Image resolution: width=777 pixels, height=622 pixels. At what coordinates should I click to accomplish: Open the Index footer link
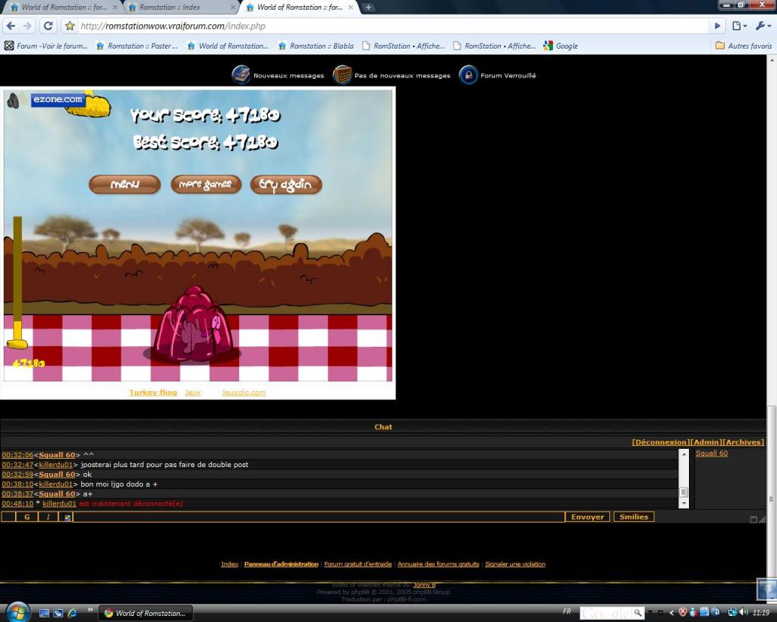coord(229,564)
